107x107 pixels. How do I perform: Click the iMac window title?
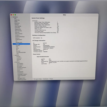[65, 15]
